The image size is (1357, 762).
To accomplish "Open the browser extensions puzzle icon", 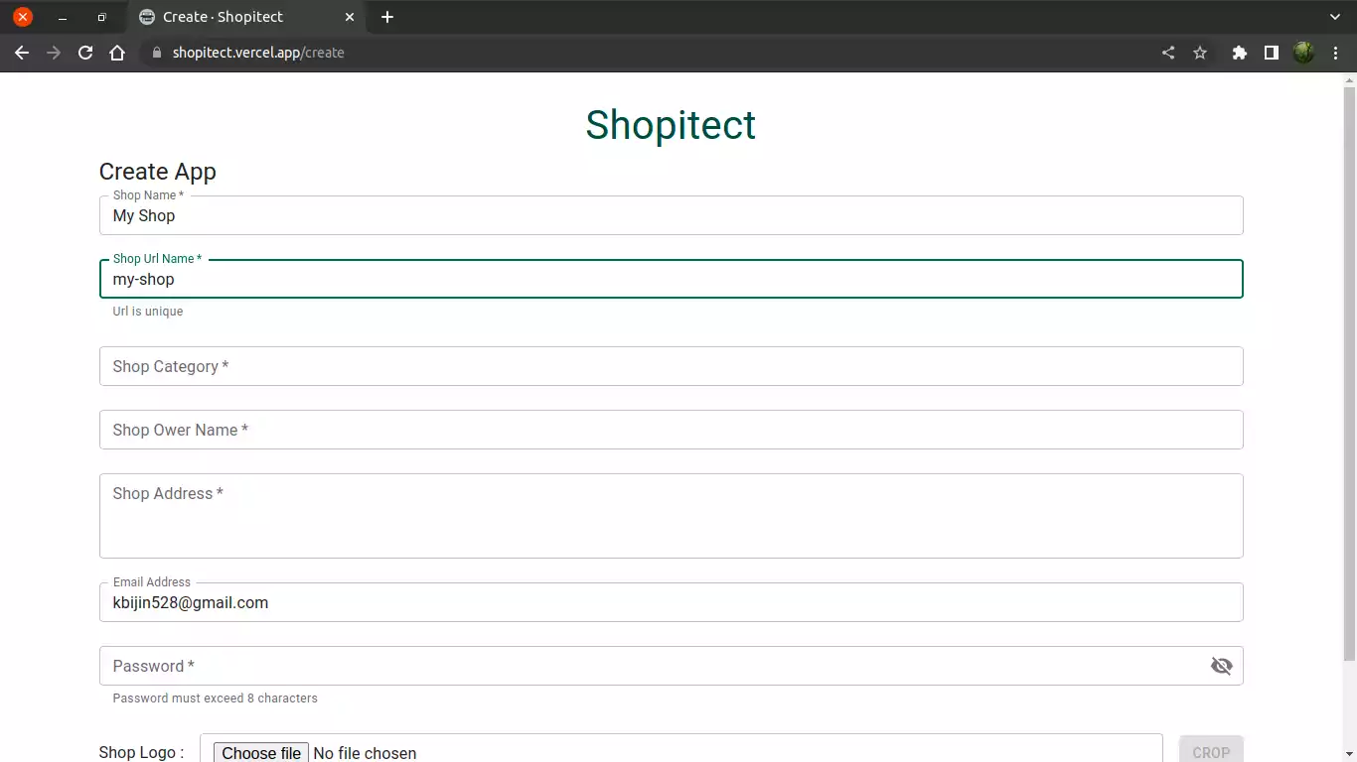I will [1239, 53].
